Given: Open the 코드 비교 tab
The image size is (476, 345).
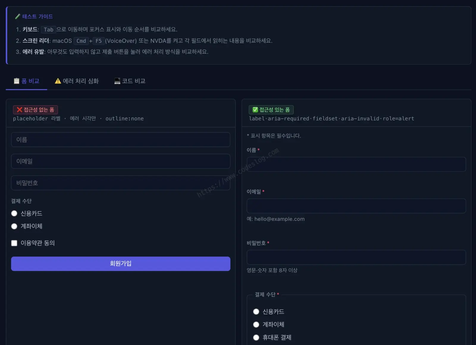Looking at the screenshot, I should 130,81.
